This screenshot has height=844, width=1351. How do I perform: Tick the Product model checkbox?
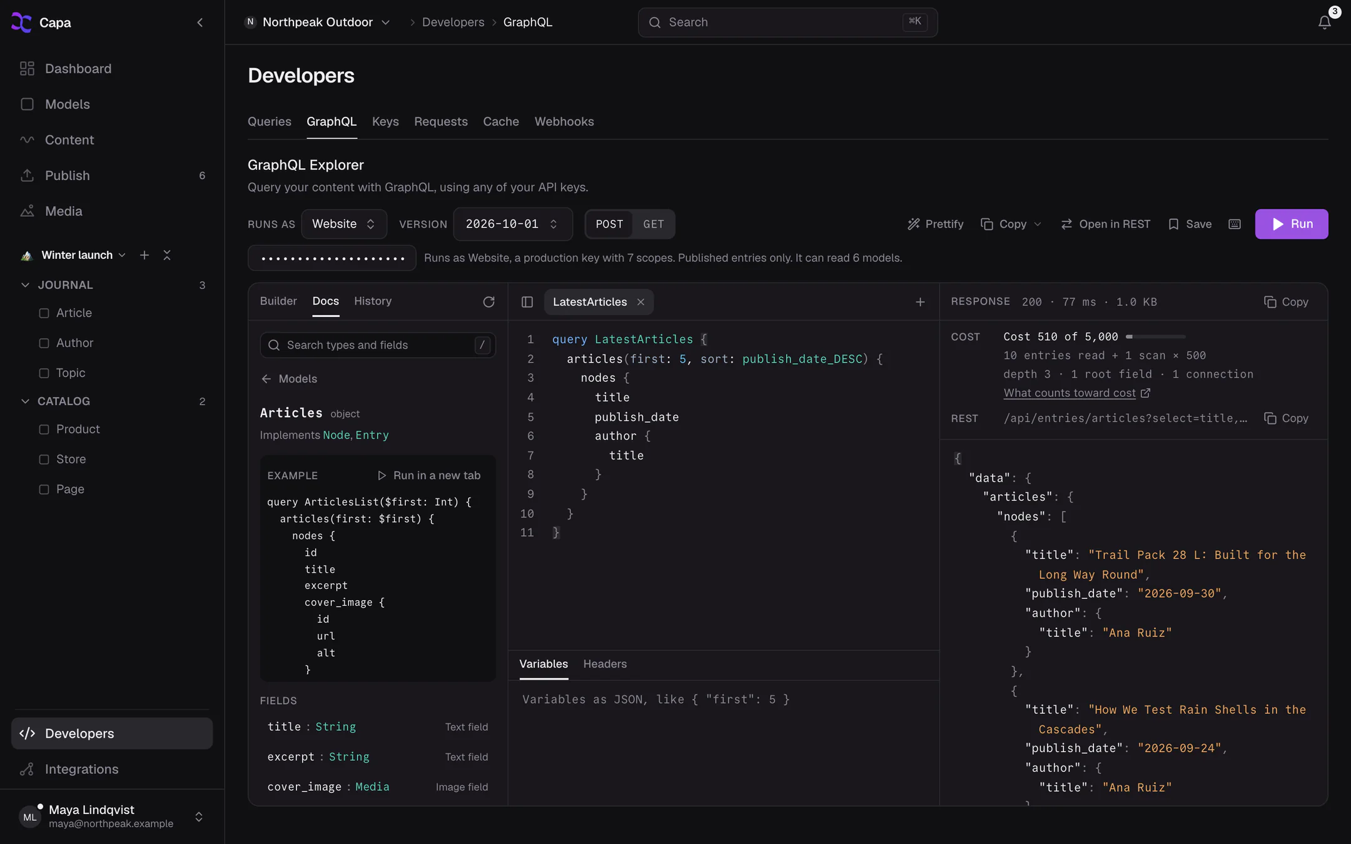[x=44, y=430]
